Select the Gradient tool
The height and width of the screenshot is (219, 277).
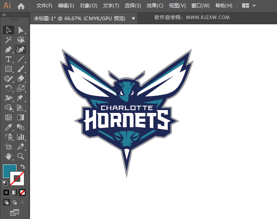click(21, 117)
